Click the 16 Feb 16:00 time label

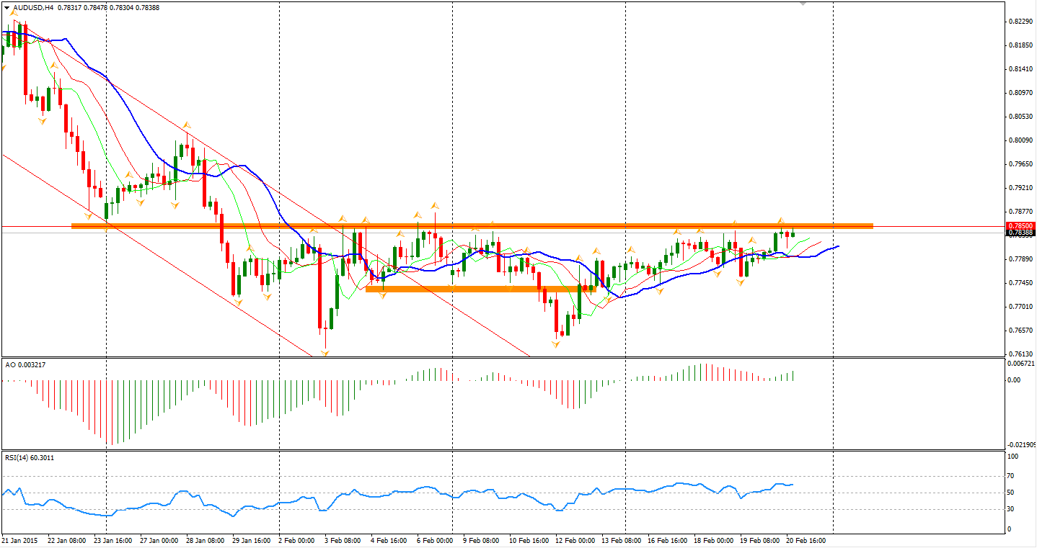pos(667,539)
